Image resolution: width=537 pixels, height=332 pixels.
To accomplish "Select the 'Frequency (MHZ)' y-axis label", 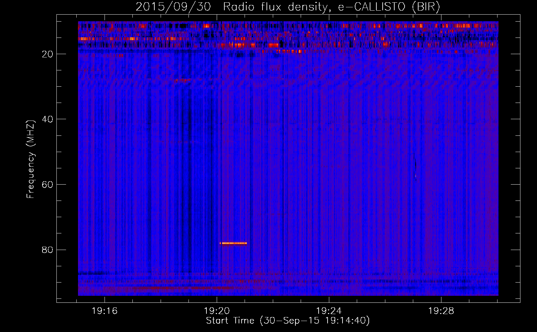I will 30,159.
